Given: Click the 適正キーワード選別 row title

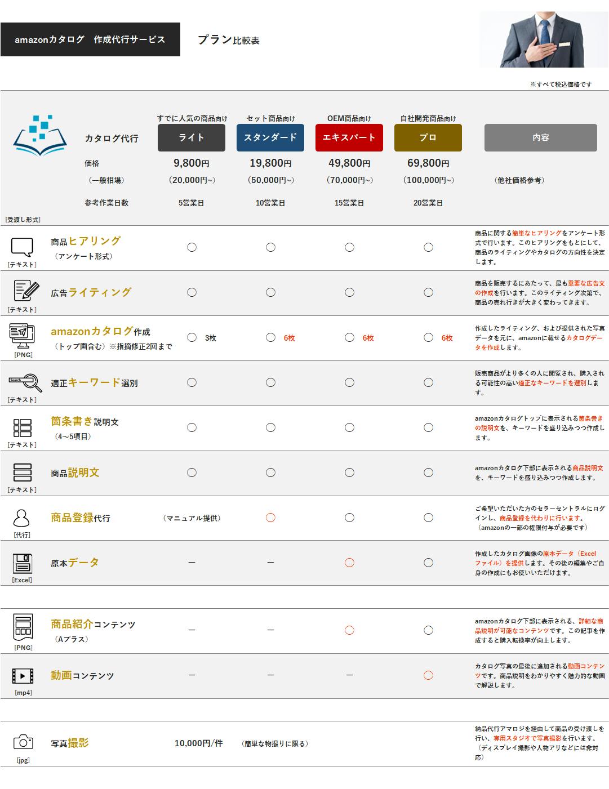Looking at the screenshot, I should click(94, 382).
